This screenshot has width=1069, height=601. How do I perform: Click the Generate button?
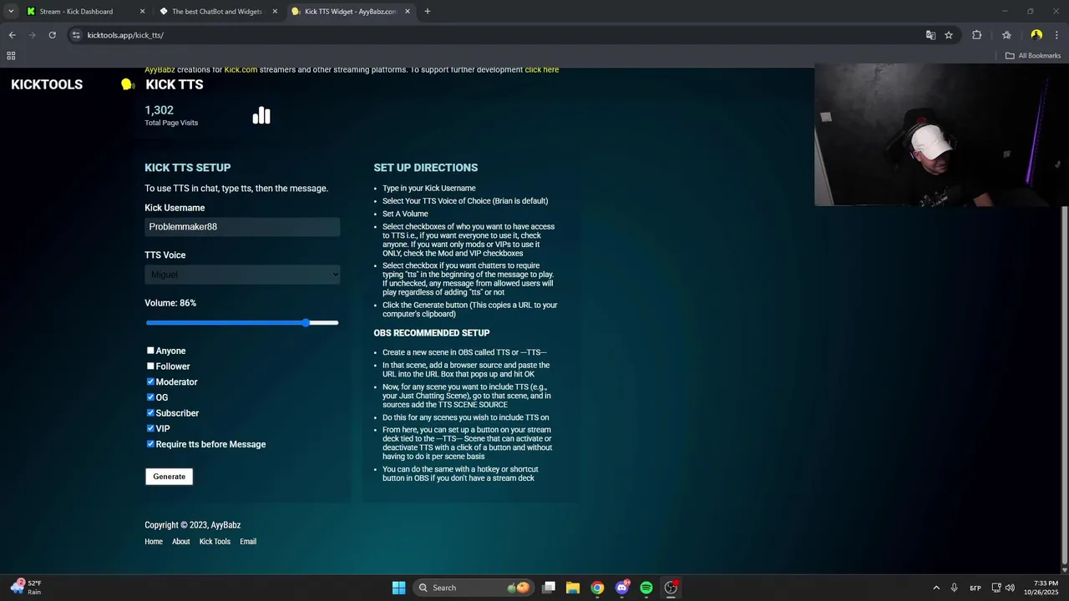(x=169, y=477)
